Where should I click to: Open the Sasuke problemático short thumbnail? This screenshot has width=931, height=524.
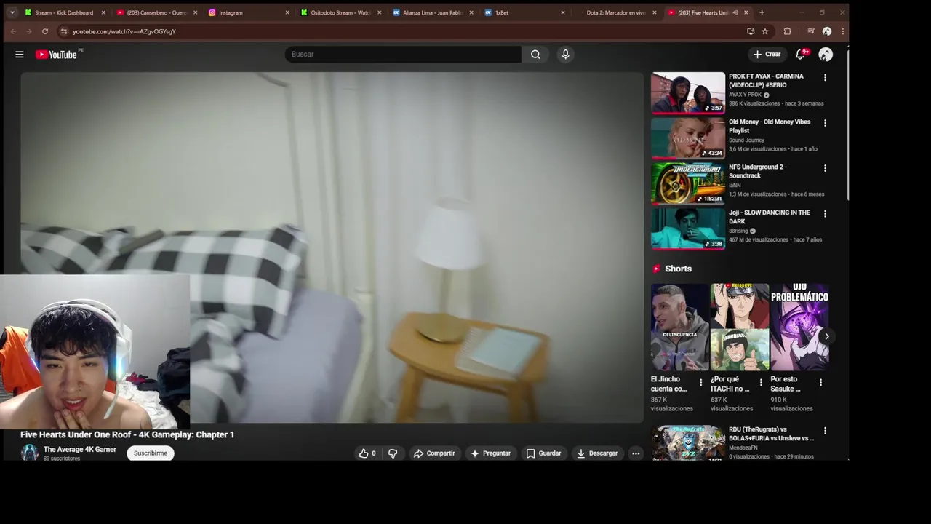799,327
